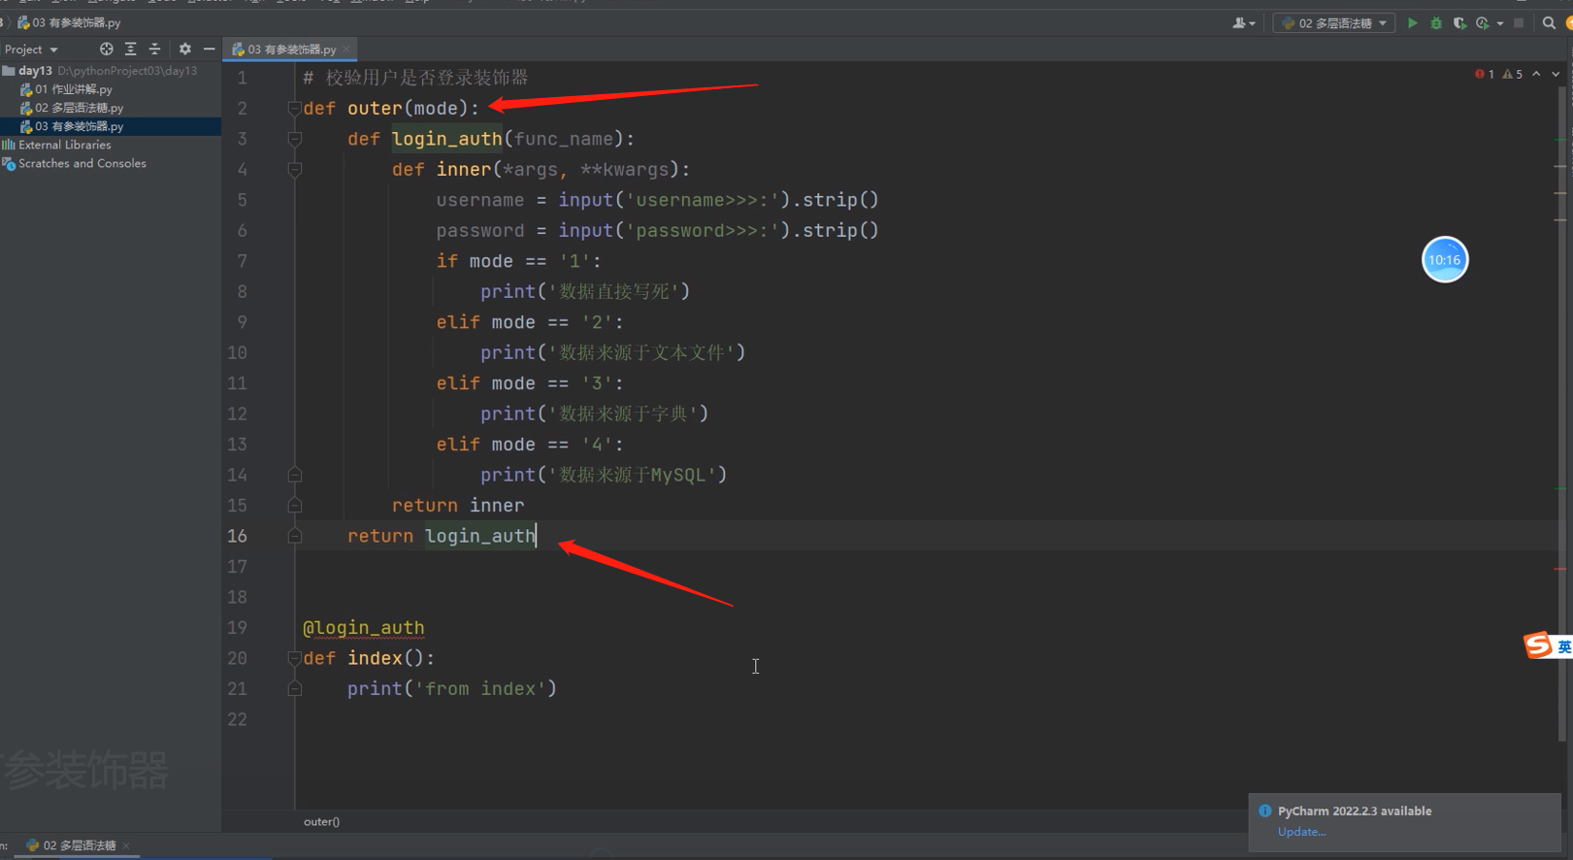This screenshot has width=1573, height=860.
Task: Click the editor vertical scrollbar
Action: (1562, 413)
